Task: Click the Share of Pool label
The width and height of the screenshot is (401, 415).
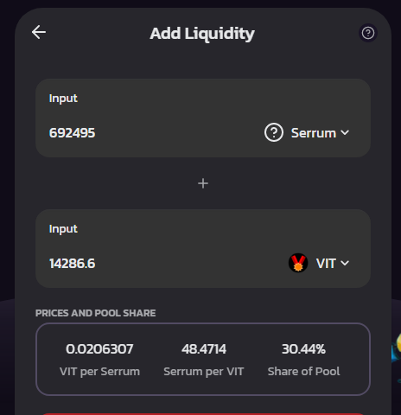Action: (x=303, y=372)
